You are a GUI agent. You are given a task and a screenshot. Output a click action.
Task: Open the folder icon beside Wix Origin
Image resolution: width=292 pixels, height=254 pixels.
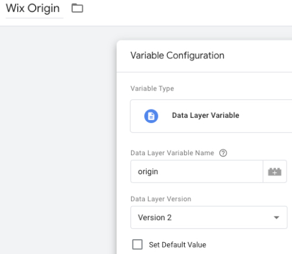click(x=77, y=8)
